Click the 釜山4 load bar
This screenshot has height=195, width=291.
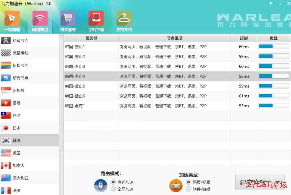point(273,76)
